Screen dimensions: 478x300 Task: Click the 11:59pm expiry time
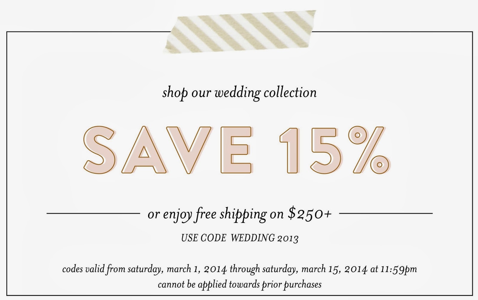[398, 269]
